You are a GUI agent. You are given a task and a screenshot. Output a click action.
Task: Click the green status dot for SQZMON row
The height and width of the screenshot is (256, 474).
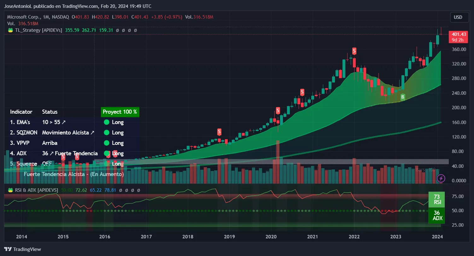(x=107, y=133)
